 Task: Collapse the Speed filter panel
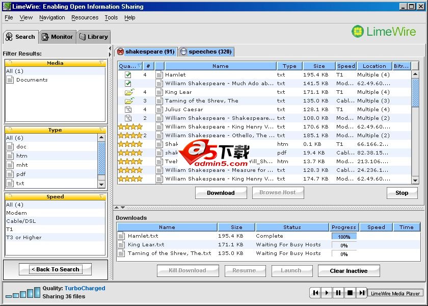(101, 197)
